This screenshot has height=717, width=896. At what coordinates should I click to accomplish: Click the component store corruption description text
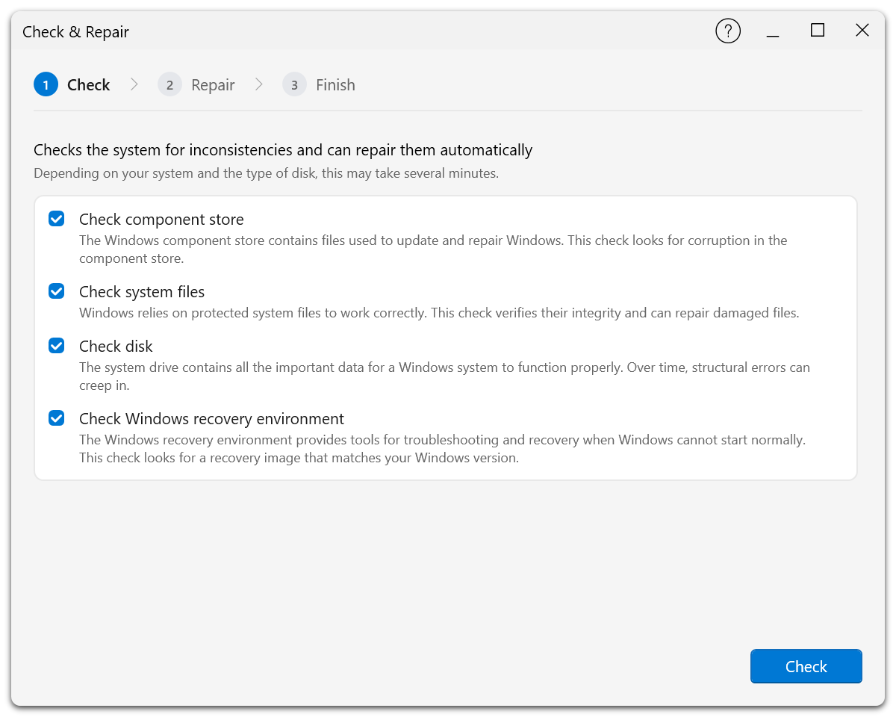(433, 249)
